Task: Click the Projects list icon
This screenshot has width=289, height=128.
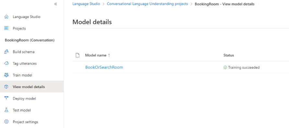Action: (x=6, y=28)
